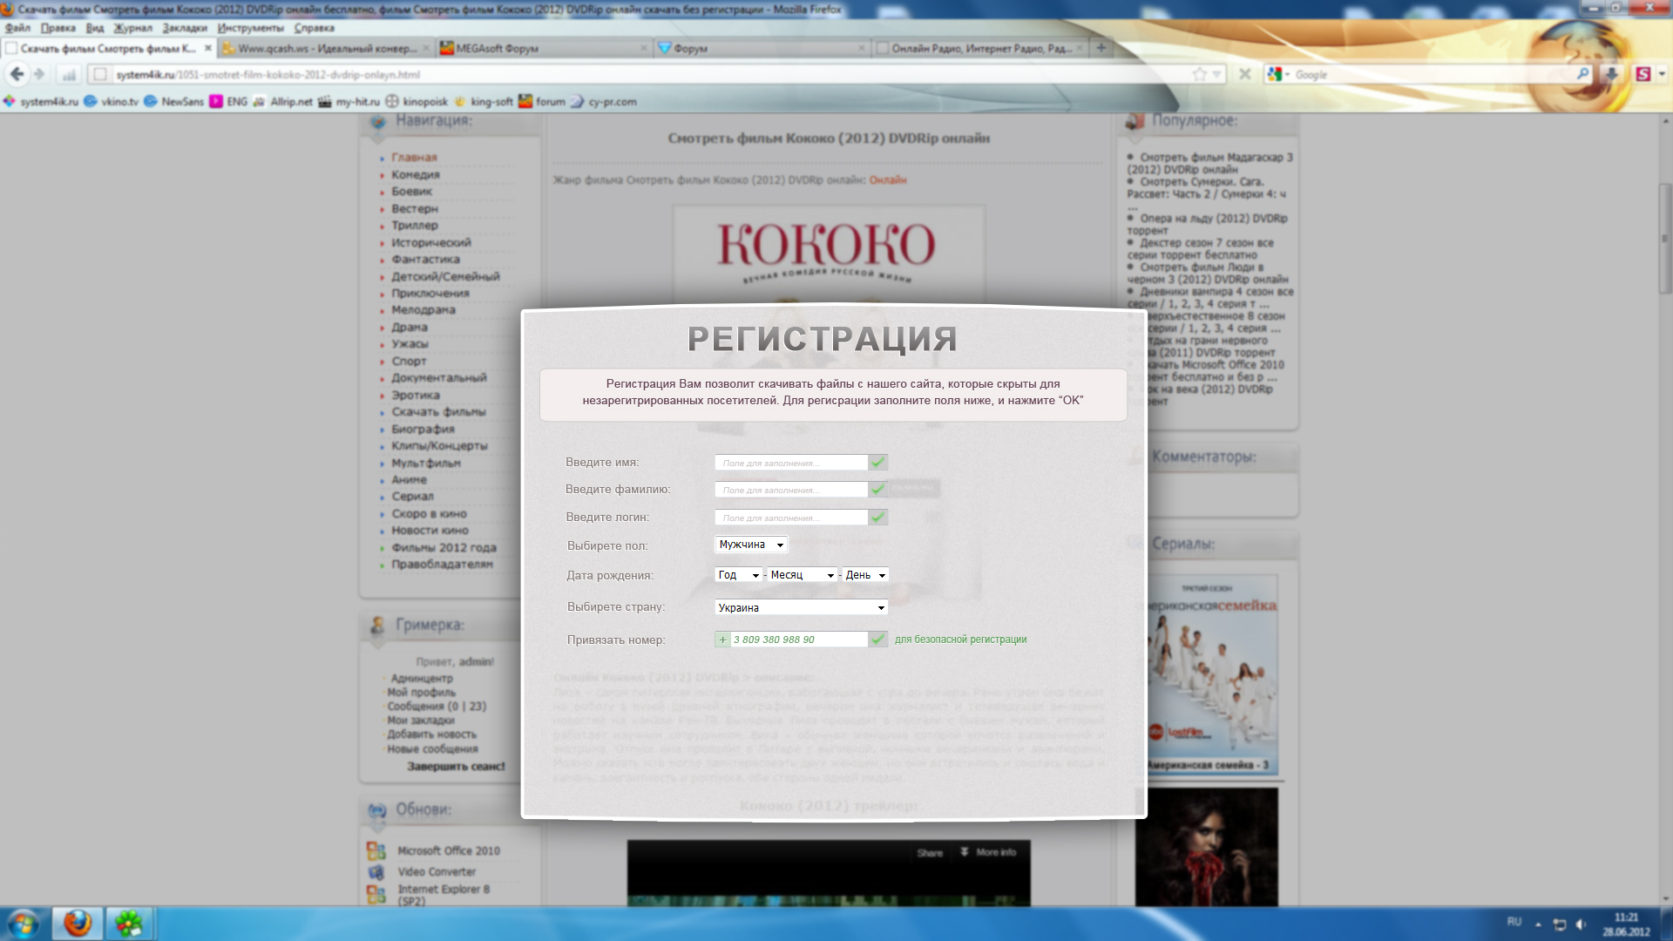Click the Firefox taskbar icon
The width and height of the screenshot is (1673, 941).
tap(78, 924)
